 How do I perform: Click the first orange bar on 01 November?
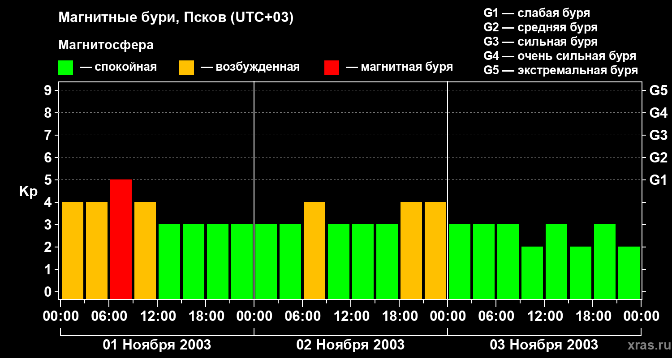73,250
